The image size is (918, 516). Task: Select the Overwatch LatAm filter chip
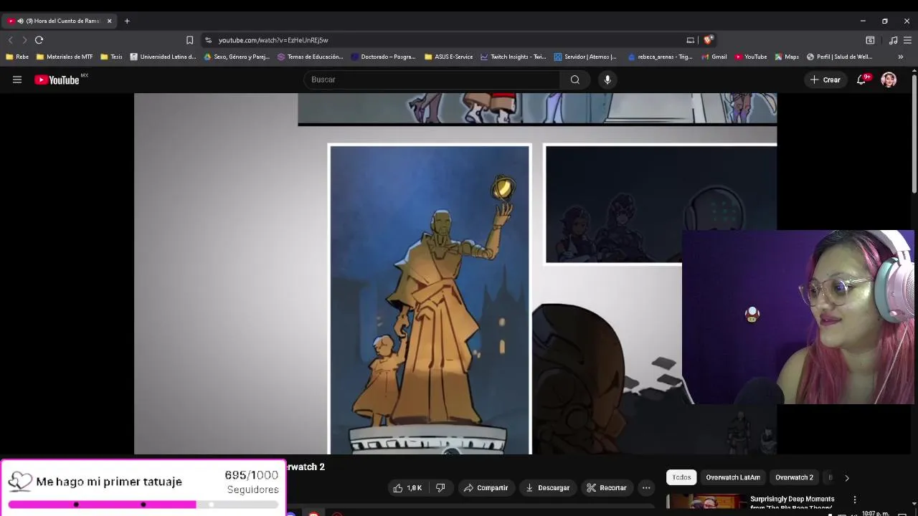pos(732,477)
